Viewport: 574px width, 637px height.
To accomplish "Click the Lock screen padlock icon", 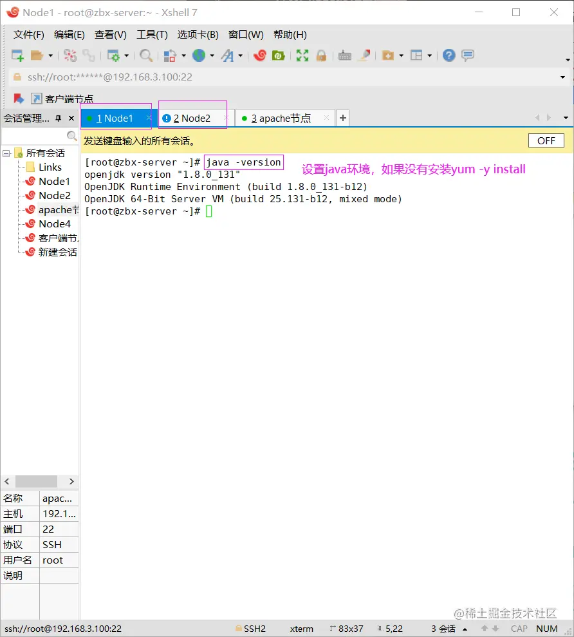I will [321, 55].
